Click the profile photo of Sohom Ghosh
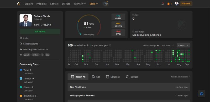The height and width of the screenshot is (102, 210). pyautogui.click(x=25, y=20)
